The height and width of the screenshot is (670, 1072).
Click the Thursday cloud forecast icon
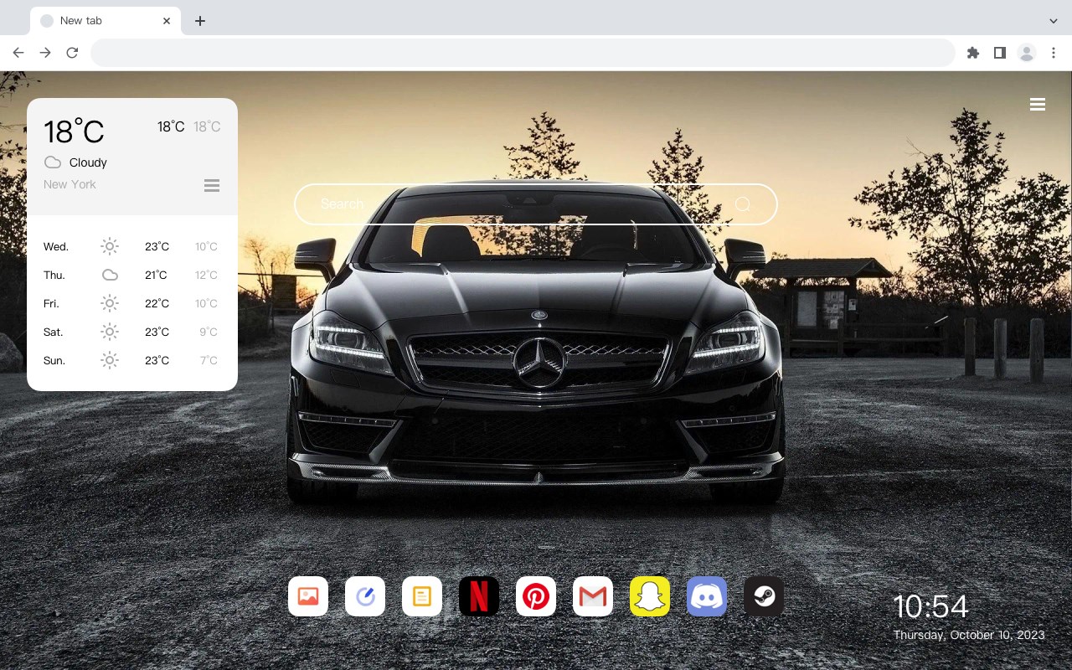pyautogui.click(x=110, y=275)
